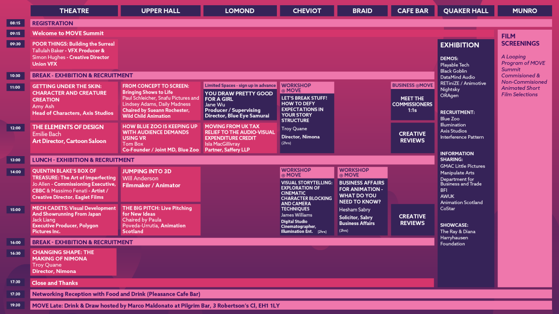
Task: Select the UPPER HALL column header
Action: pyautogui.click(x=161, y=11)
